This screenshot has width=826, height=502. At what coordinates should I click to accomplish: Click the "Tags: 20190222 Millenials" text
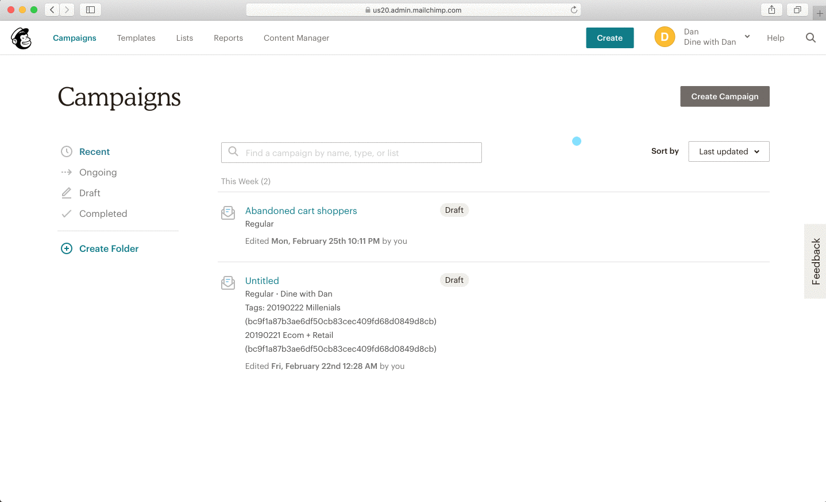[293, 308]
